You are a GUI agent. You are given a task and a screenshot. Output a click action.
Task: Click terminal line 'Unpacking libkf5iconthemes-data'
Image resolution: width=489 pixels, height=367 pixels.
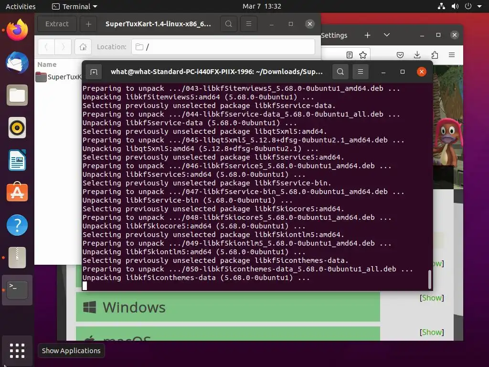[x=196, y=278]
